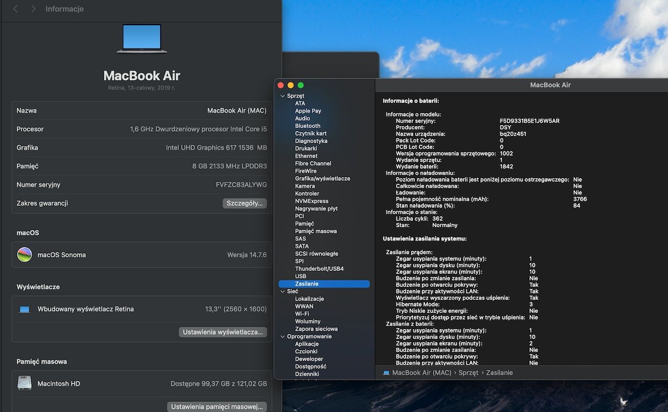The width and height of the screenshot is (668, 412).
Task: Select Drukarki in the sidebar
Action: point(306,148)
